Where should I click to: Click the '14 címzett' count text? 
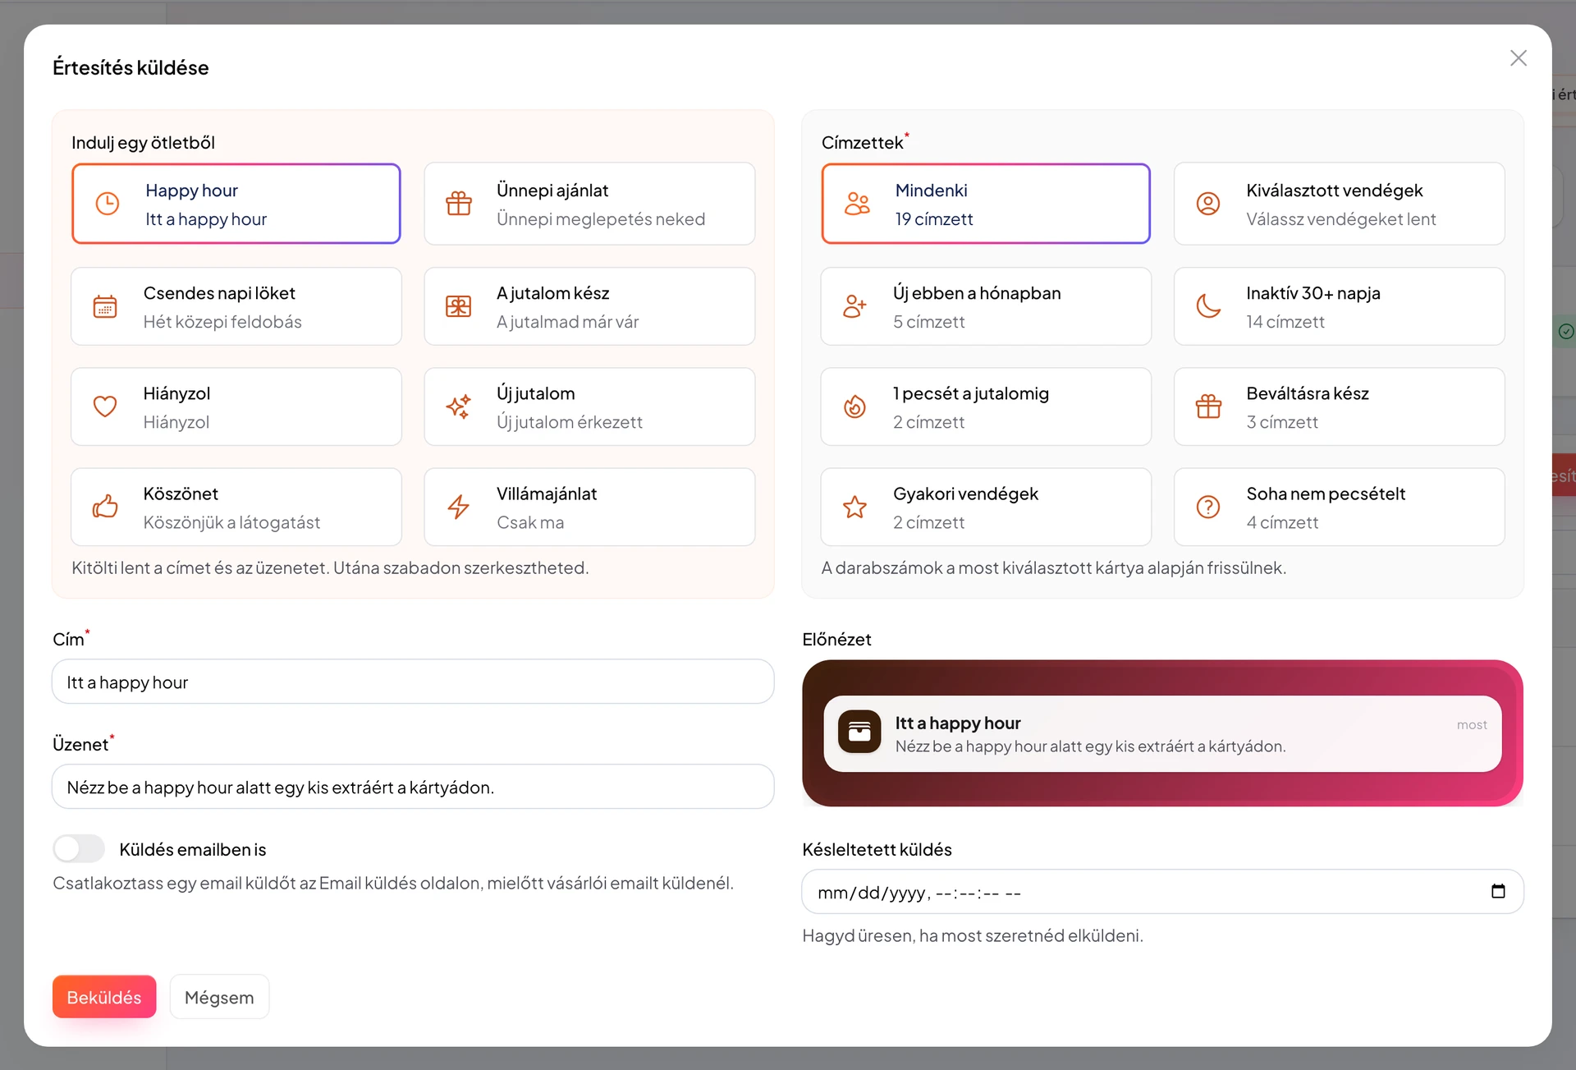1285,322
